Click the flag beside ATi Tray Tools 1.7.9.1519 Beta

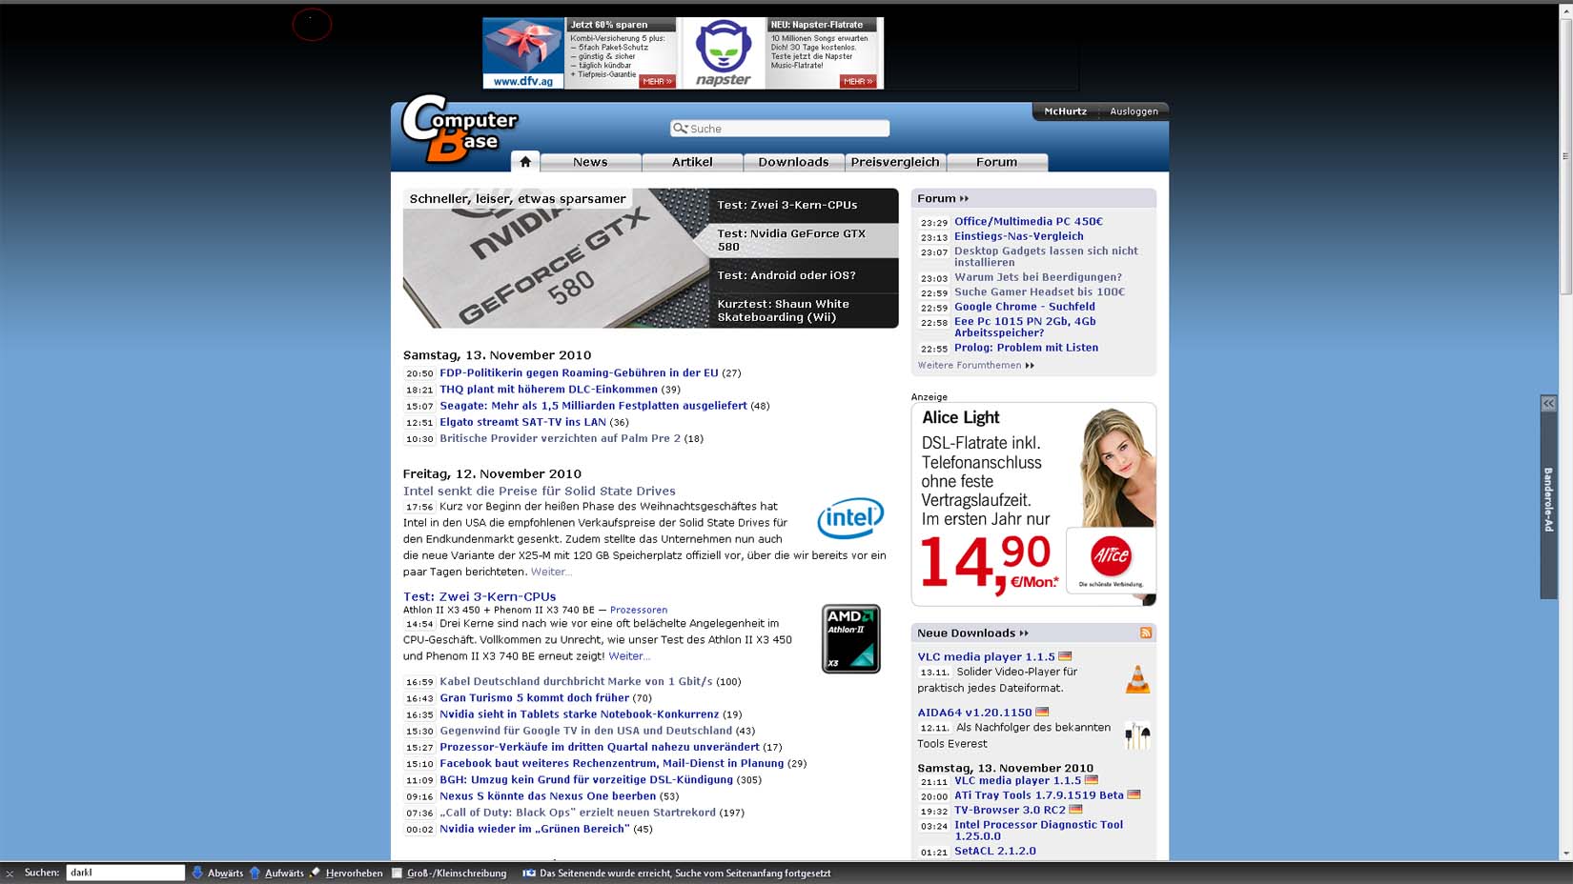[1134, 794]
